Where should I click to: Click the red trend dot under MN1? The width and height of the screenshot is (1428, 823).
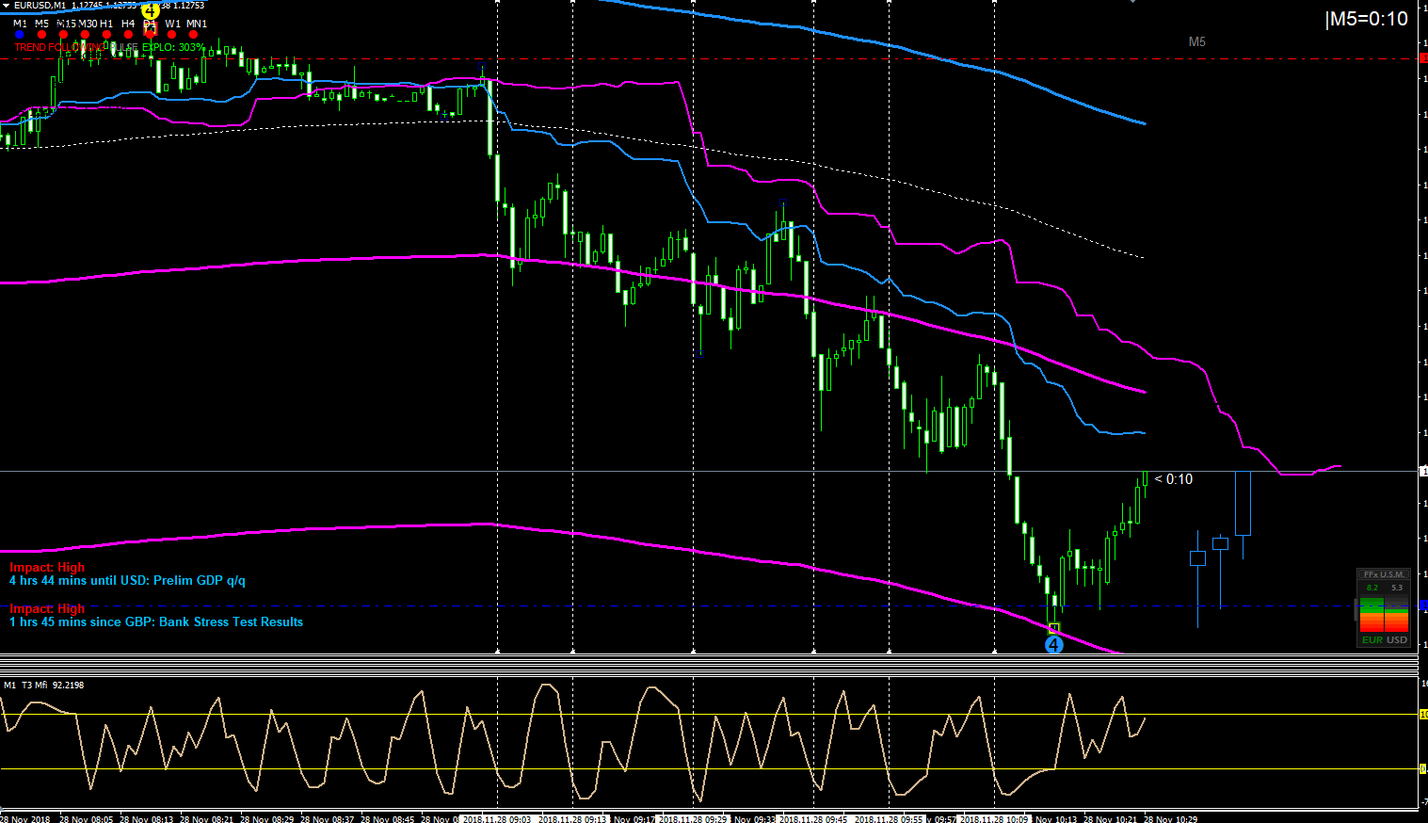[193, 35]
